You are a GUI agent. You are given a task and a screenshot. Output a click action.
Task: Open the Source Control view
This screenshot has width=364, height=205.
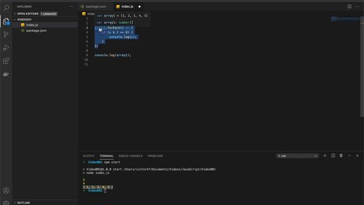click(x=6, y=34)
